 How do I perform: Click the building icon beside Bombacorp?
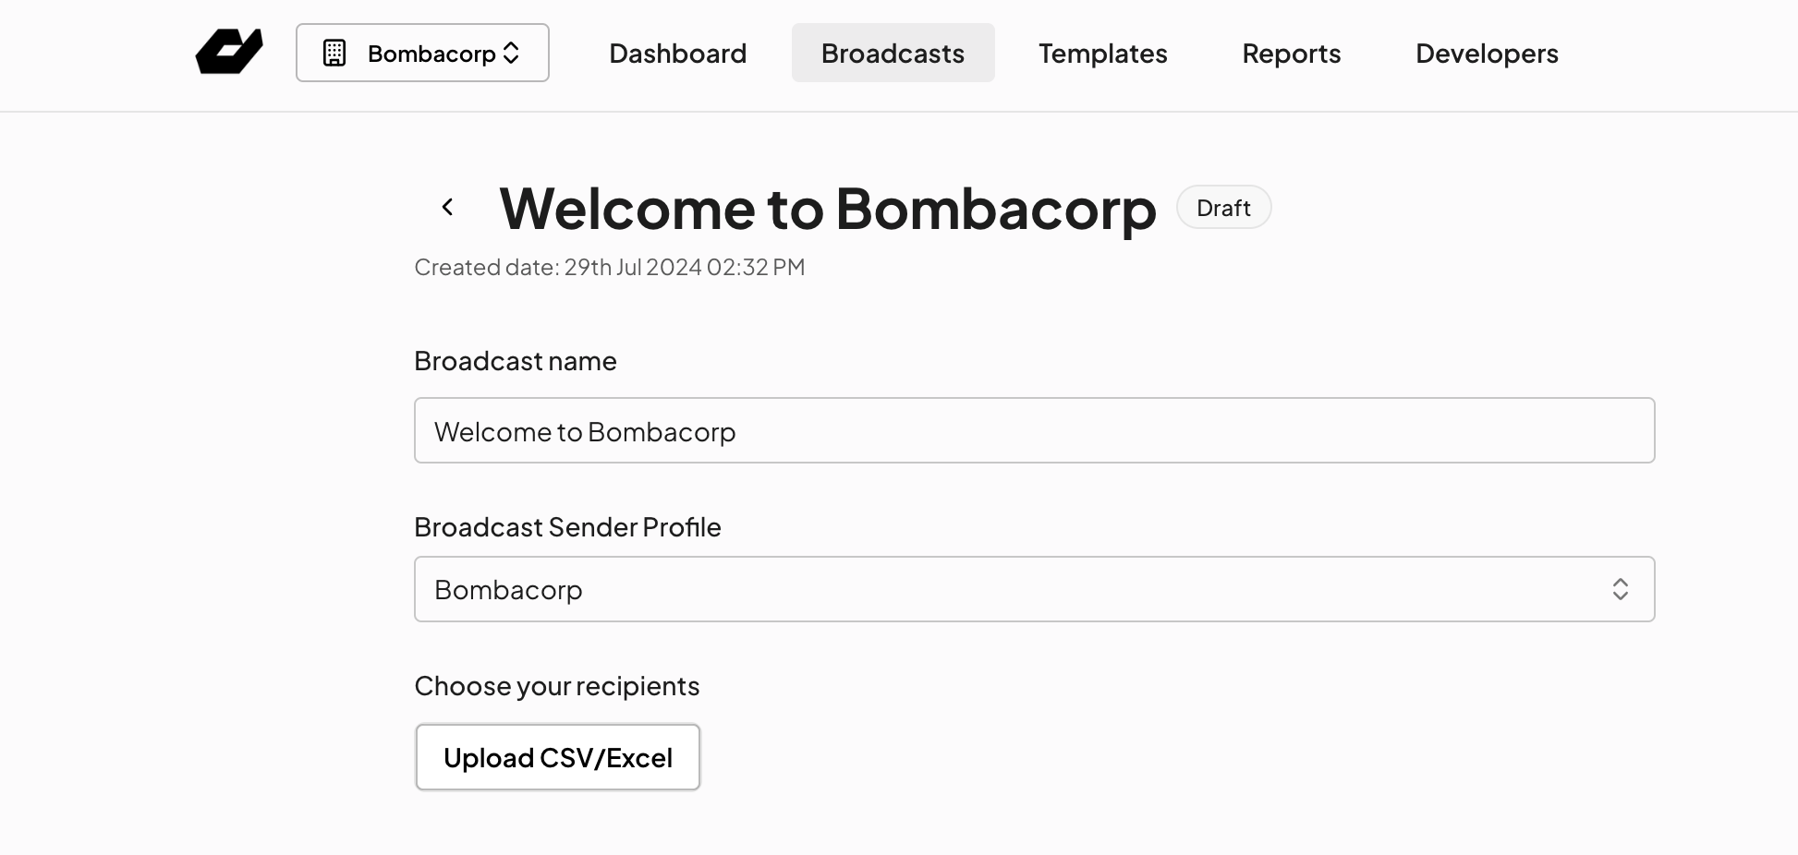tap(334, 53)
